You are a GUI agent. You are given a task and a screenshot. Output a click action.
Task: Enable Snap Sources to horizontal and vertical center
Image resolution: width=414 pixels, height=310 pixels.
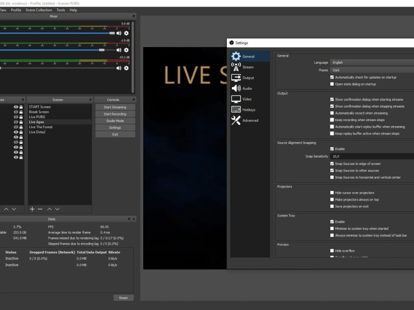point(332,177)
